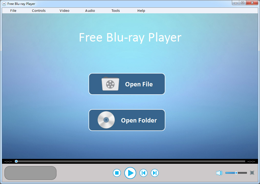Open the Audio menu
The image size is (260, 184).
click(x=90, y=11)
